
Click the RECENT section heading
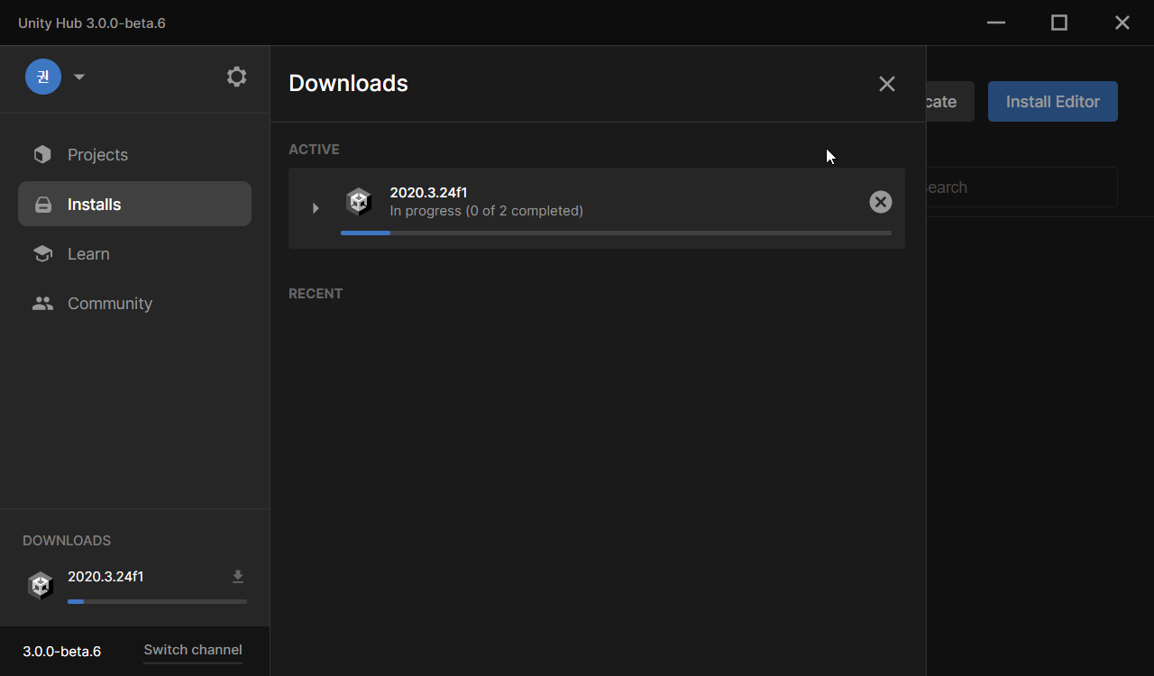(316, 294)
